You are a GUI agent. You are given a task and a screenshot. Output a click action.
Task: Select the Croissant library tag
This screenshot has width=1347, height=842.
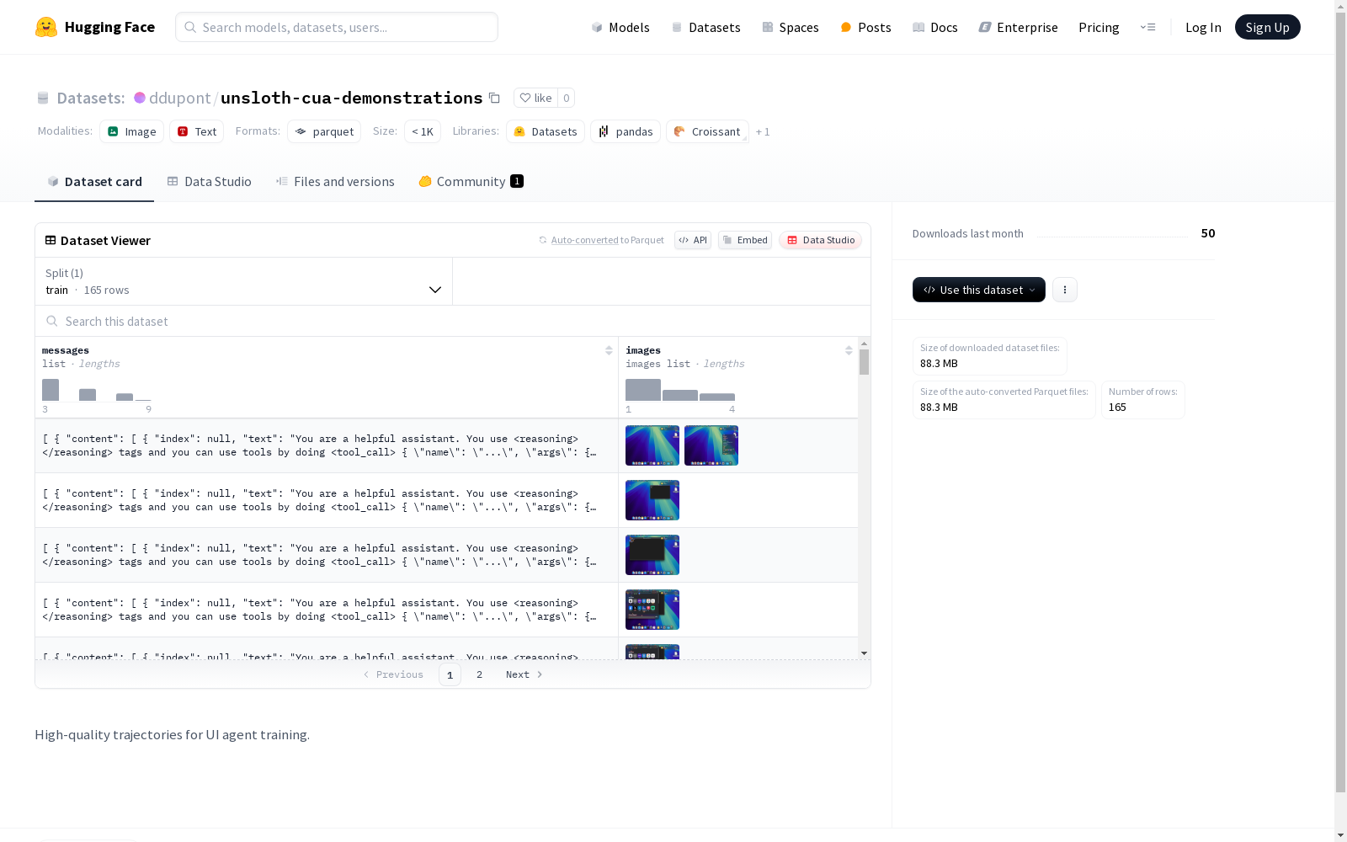[x=707, y=131]
